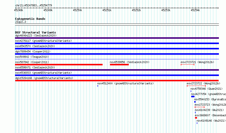The height and width of the screenshot is (133, 226).
Task: Click the 45251k ruler tick label
Action: 107,10
